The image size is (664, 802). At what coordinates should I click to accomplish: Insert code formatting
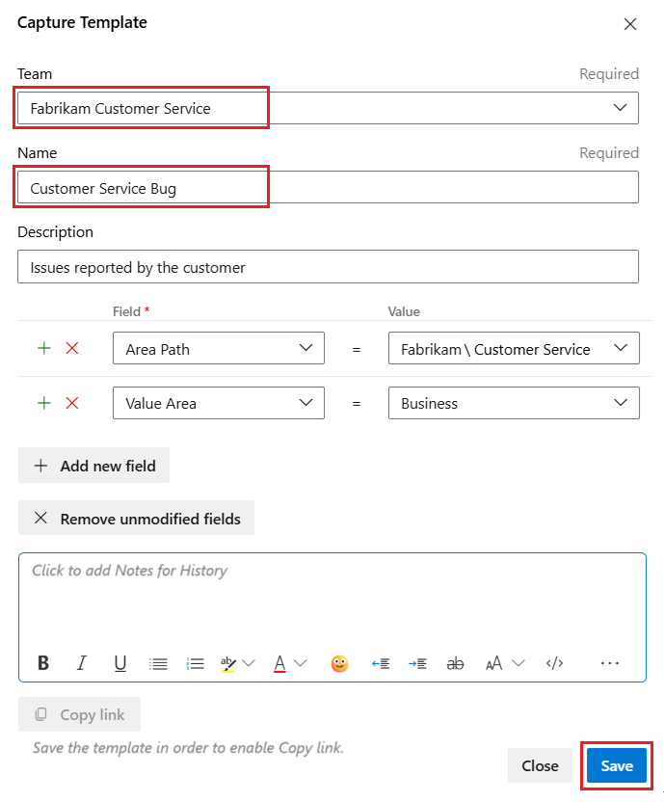[x=553, y=663]
